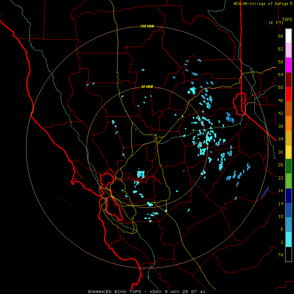Click the 50 NMI range ring label
294x294 pixels.
pos(147,87)
